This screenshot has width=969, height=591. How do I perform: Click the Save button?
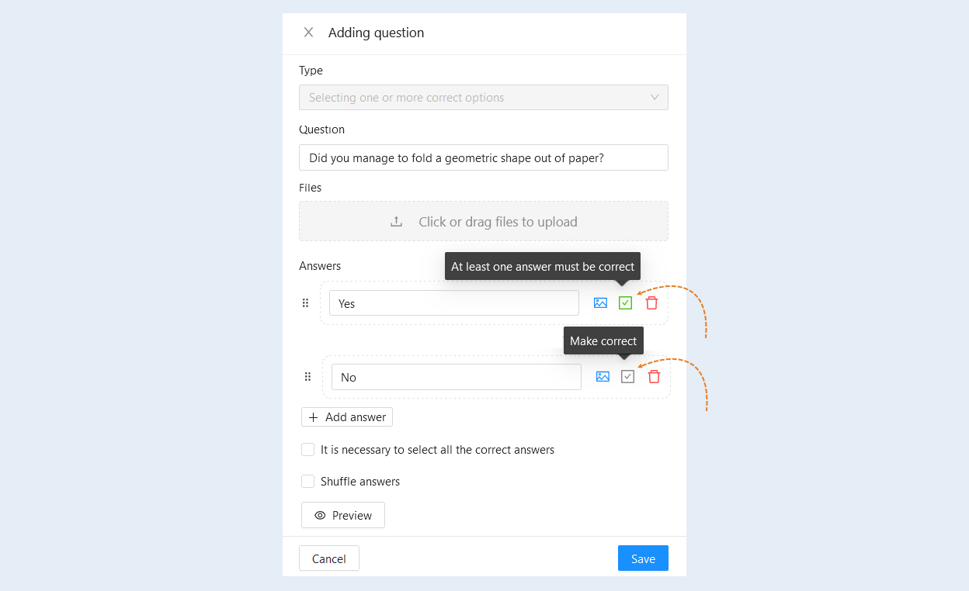(643, 558)
